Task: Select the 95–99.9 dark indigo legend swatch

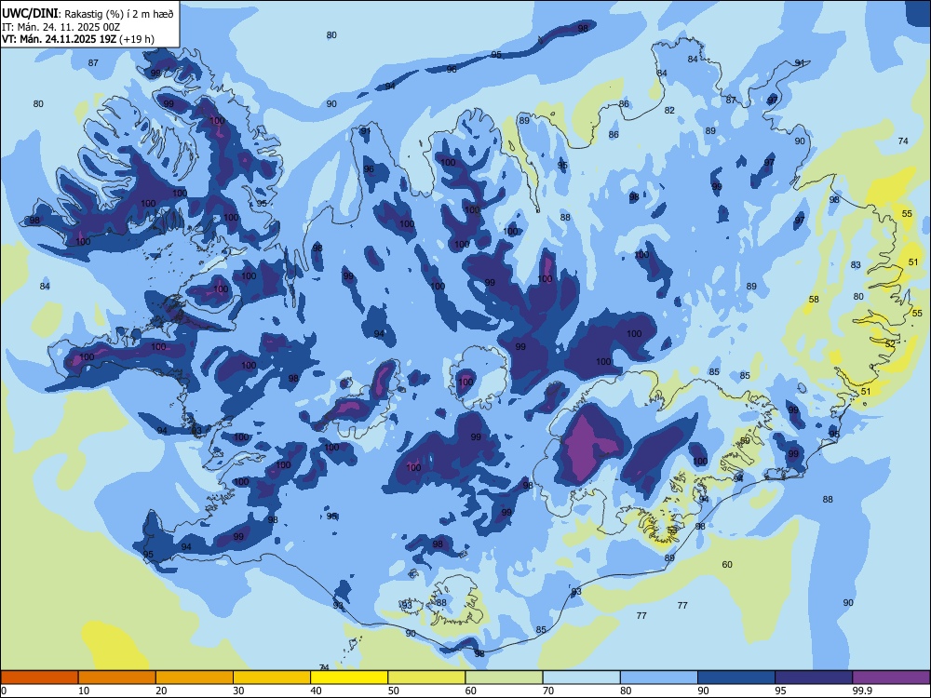Action: 814,678
